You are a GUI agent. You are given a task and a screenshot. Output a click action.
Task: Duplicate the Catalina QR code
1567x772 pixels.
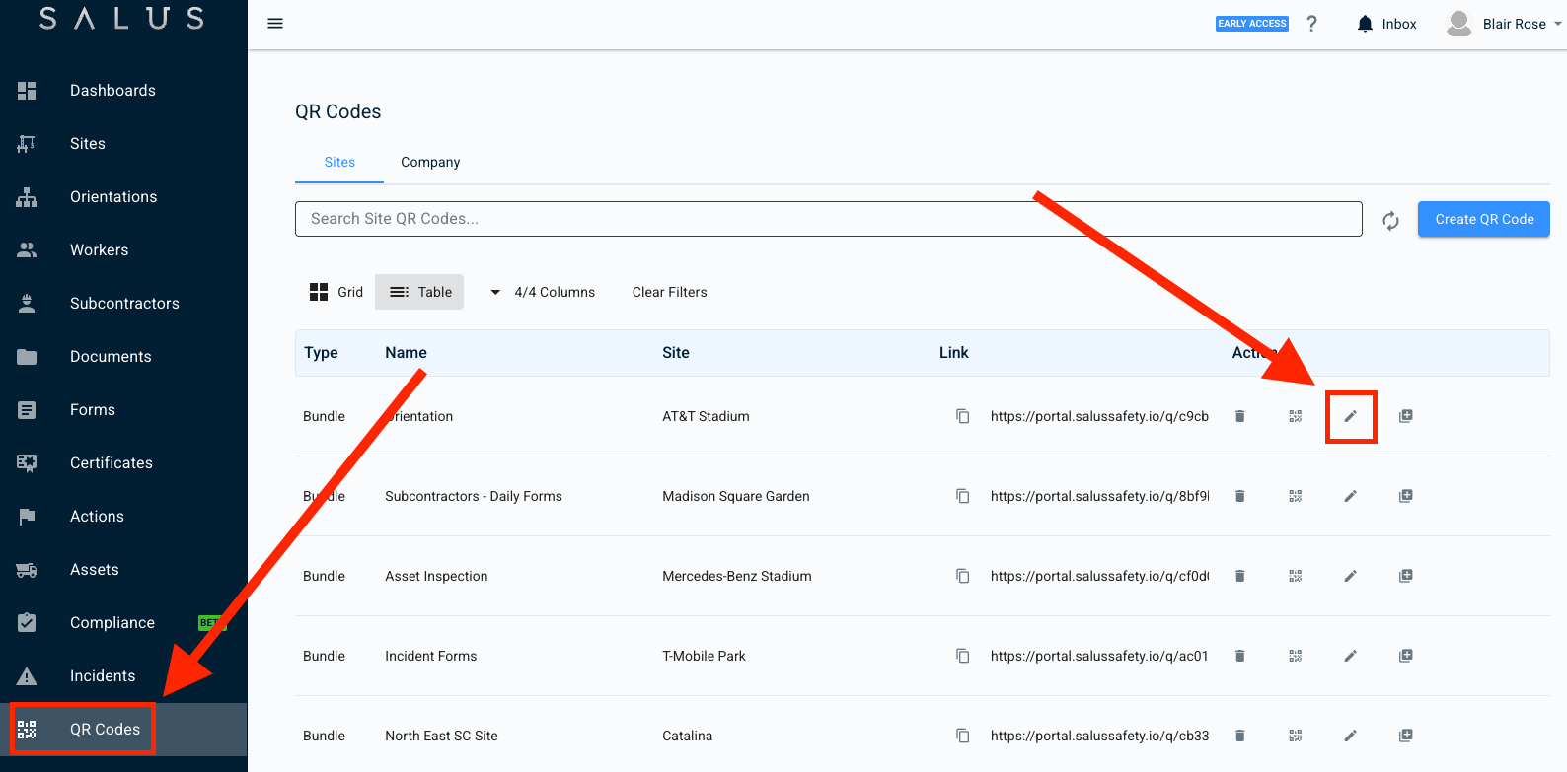(x=1406, y=736)
